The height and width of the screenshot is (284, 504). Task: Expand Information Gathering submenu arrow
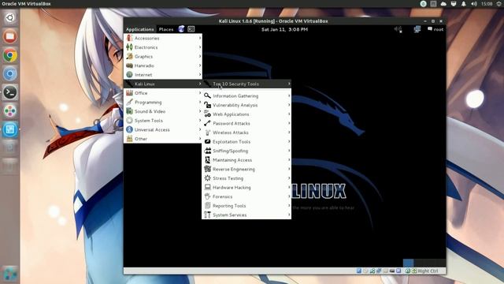point(289,95)
